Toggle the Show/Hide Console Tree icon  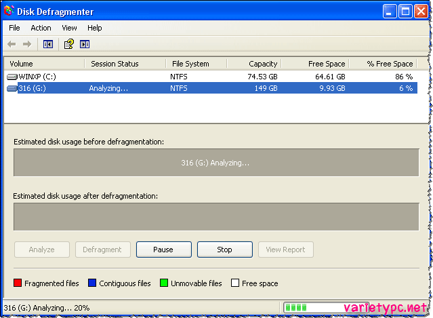pos(48,44)
